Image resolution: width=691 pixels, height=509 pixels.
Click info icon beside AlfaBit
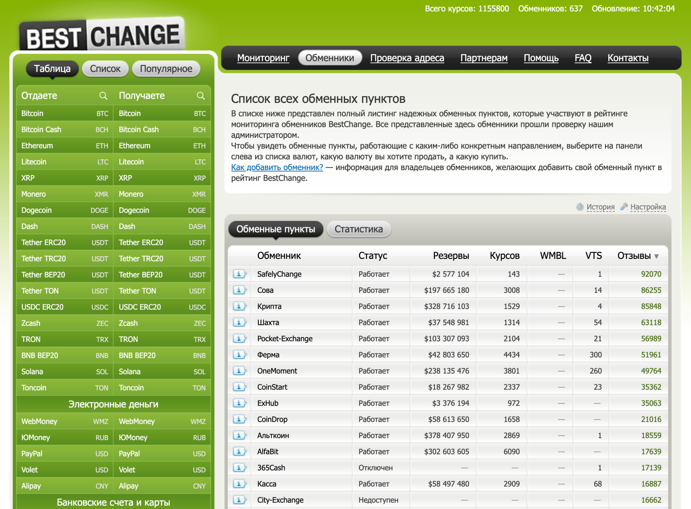click(x=240, y=452)
